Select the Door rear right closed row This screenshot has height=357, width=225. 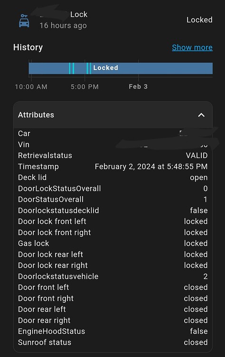(113, 320)
